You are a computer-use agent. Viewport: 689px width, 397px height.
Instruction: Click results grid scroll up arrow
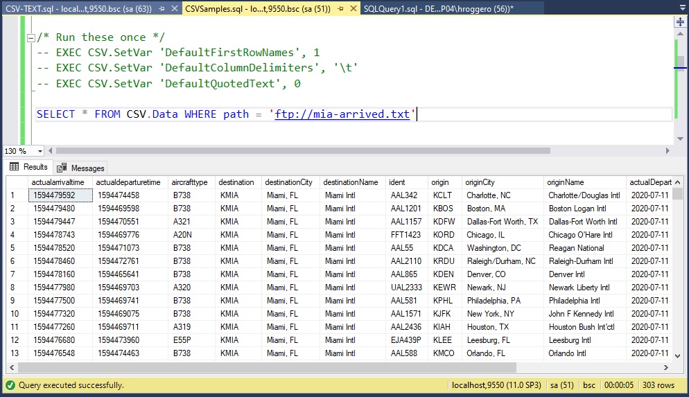[678, 182]
